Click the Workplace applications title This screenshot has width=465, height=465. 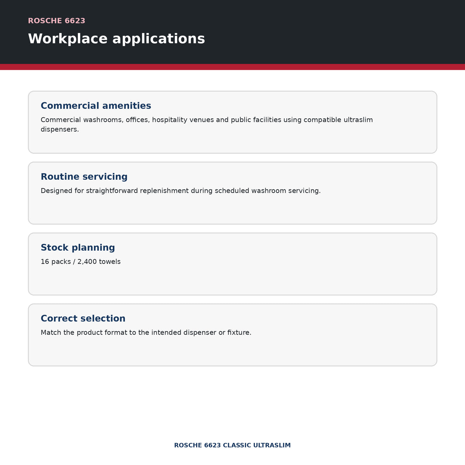(x=116, y=39)
